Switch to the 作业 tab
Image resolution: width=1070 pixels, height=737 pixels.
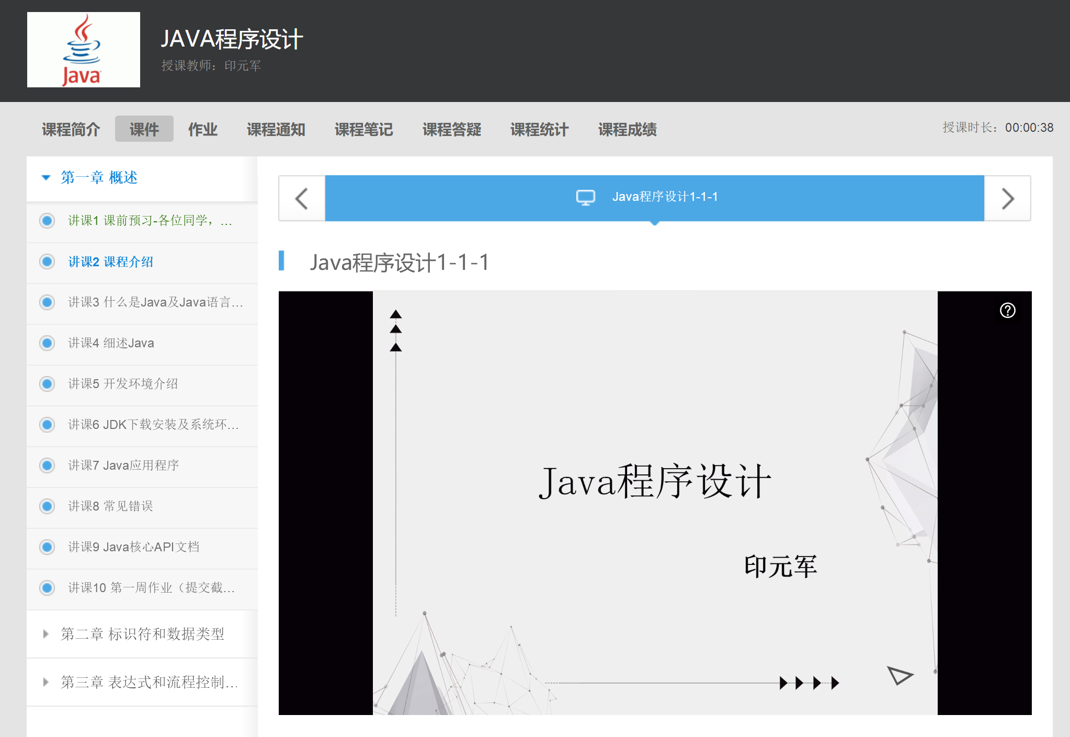(202, 129)
